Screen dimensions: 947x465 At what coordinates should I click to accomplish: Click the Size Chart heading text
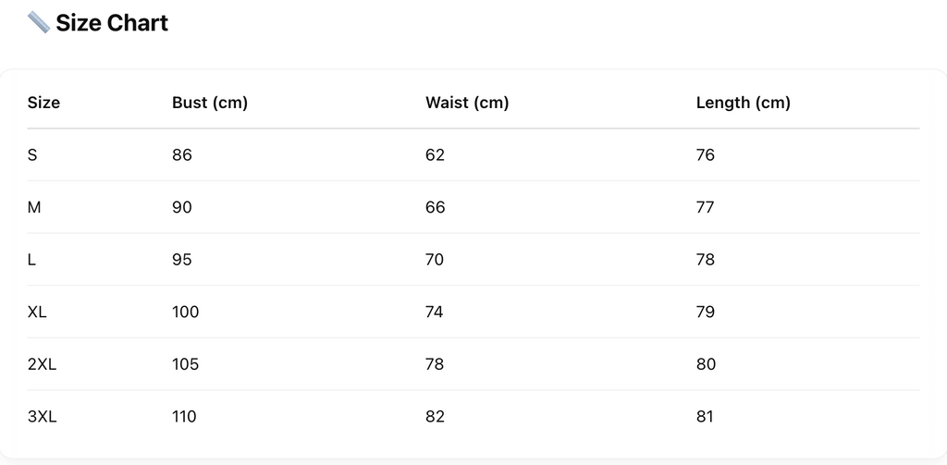[112, 23]
